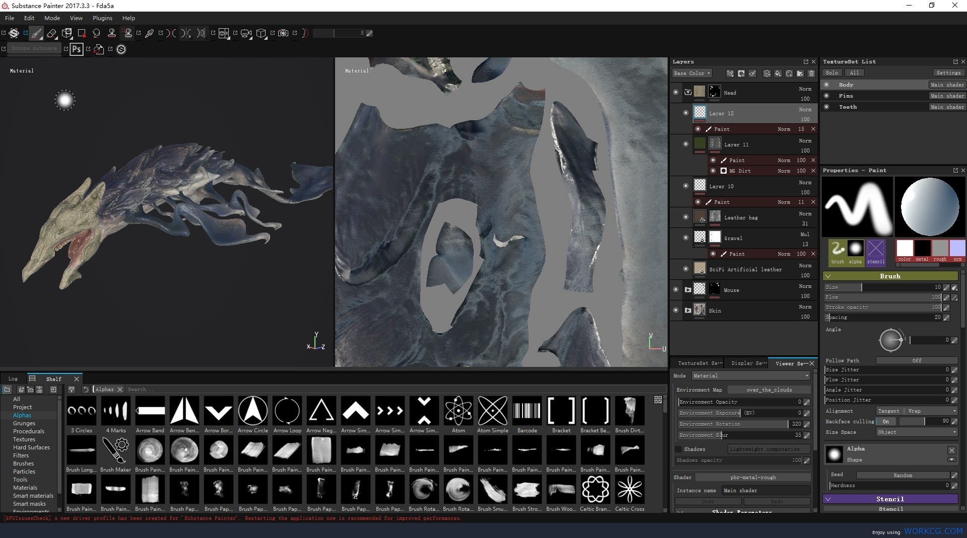
Task: Open the 3D/2D view mode icon
Action: tap(224, 34)
